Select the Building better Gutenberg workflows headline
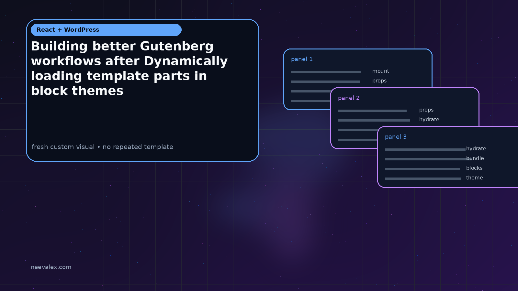The height and width of the screenshot is (291, 518). click(x=129, y=68)
